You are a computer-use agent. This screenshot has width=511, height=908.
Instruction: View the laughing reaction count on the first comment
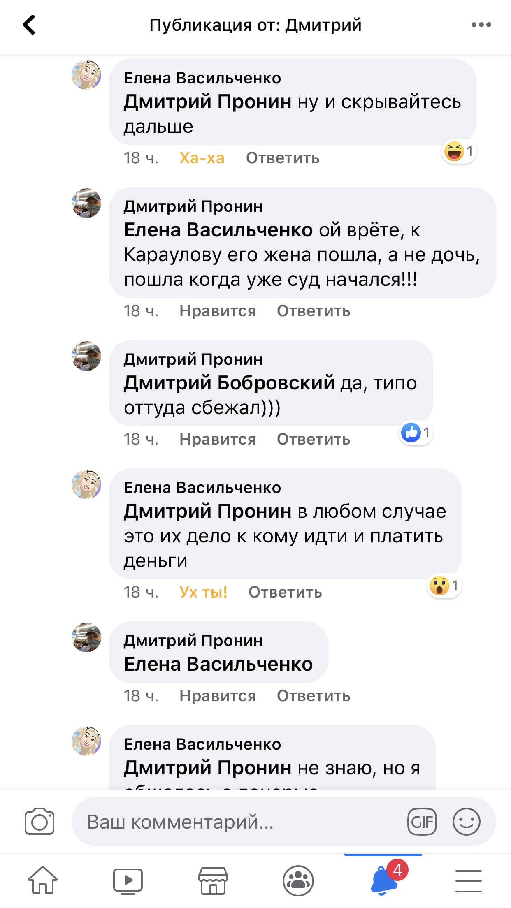(x=459, y=151)
